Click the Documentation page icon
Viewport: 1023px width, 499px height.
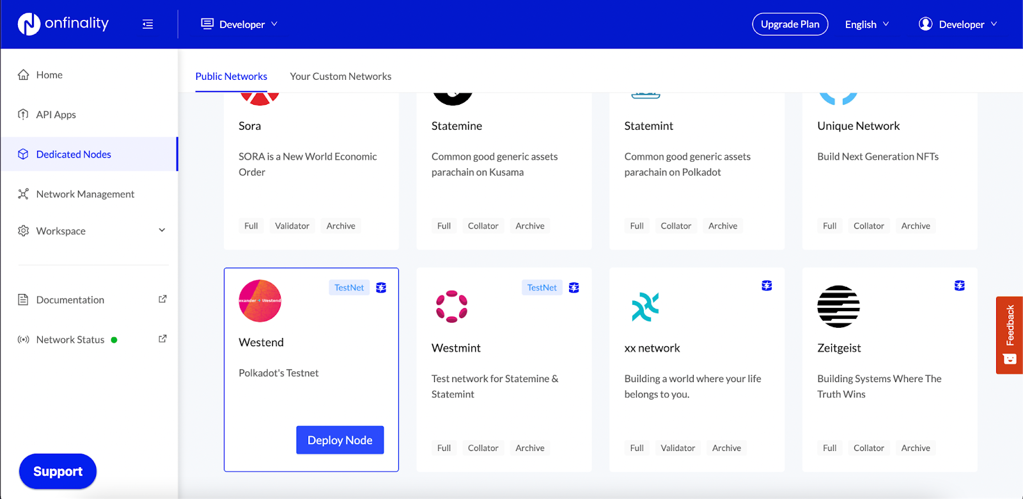click(24, 300)
